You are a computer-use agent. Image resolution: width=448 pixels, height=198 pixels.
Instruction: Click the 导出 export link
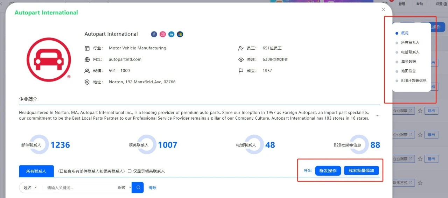[308, 171]
